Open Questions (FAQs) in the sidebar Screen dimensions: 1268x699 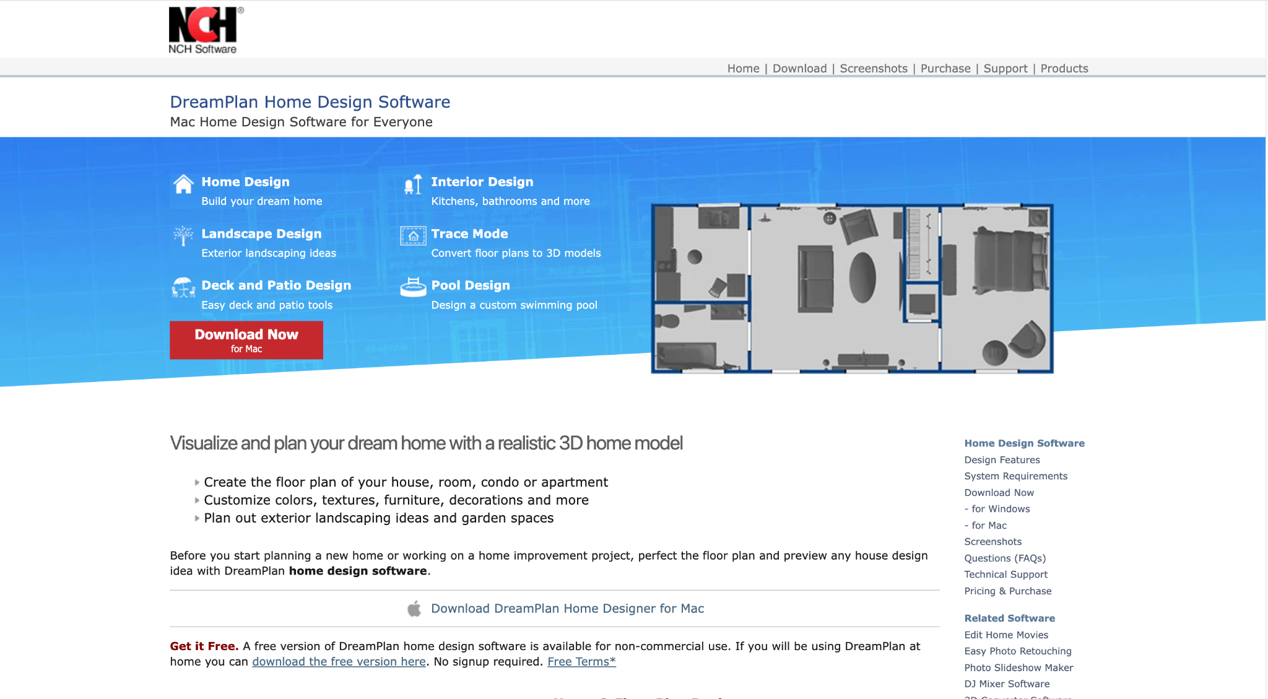(1005, 558)
